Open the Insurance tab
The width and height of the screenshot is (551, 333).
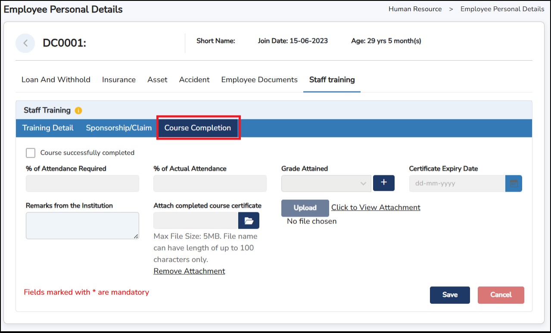(119, 80)
